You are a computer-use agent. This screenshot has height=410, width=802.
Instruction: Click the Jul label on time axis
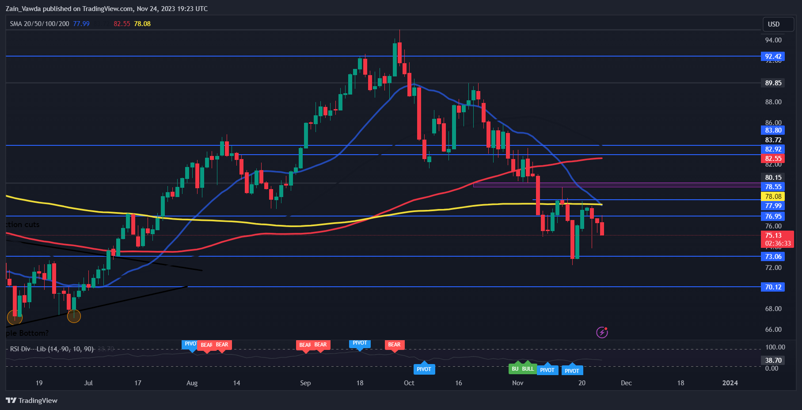click(88, 383)
